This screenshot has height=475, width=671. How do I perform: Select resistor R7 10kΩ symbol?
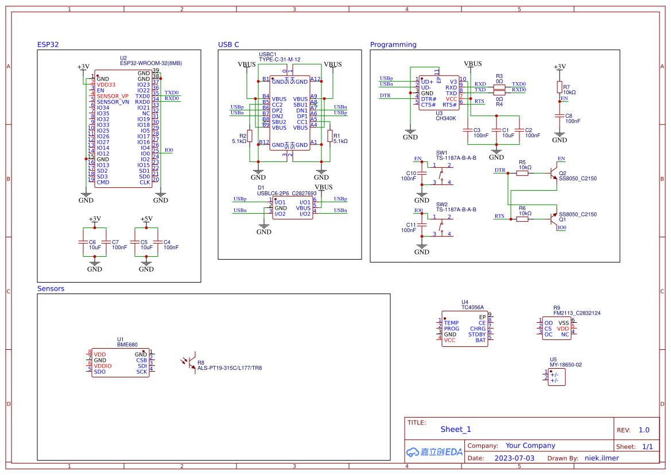click(x=559, y=87)
